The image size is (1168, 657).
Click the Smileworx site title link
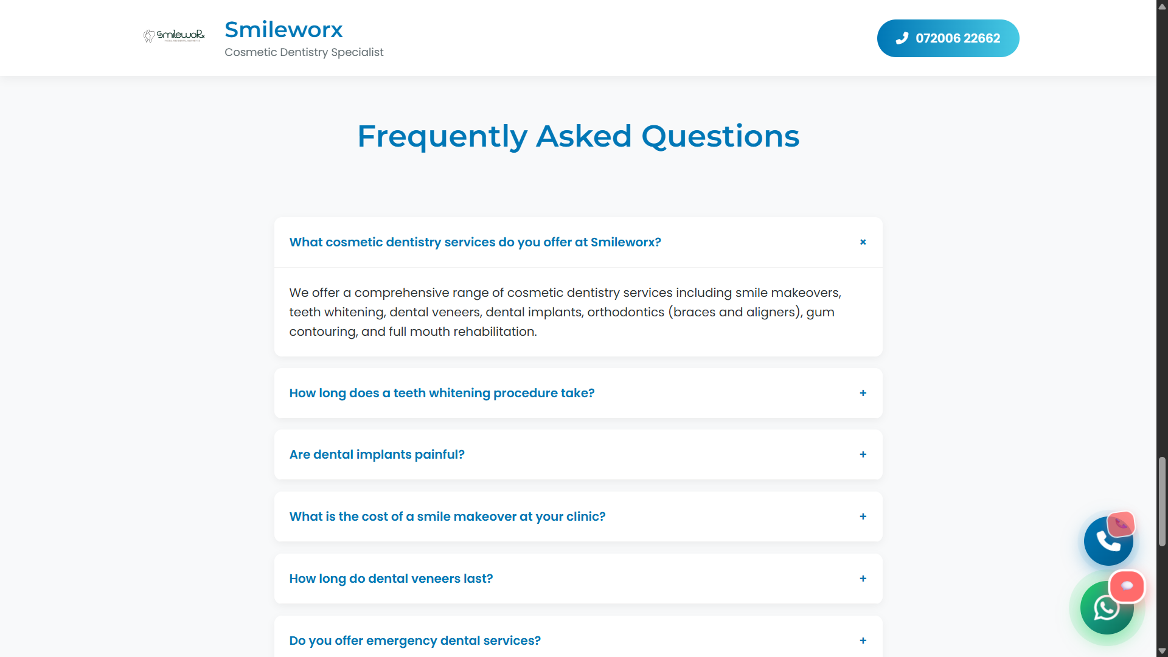(283, 29)
